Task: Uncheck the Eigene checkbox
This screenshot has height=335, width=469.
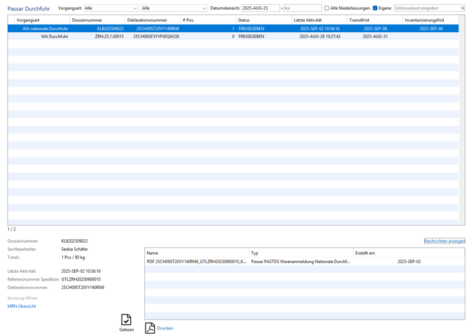Action: 375,8
